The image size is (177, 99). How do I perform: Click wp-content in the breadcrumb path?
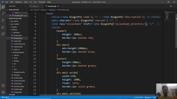tap(35, 10)
